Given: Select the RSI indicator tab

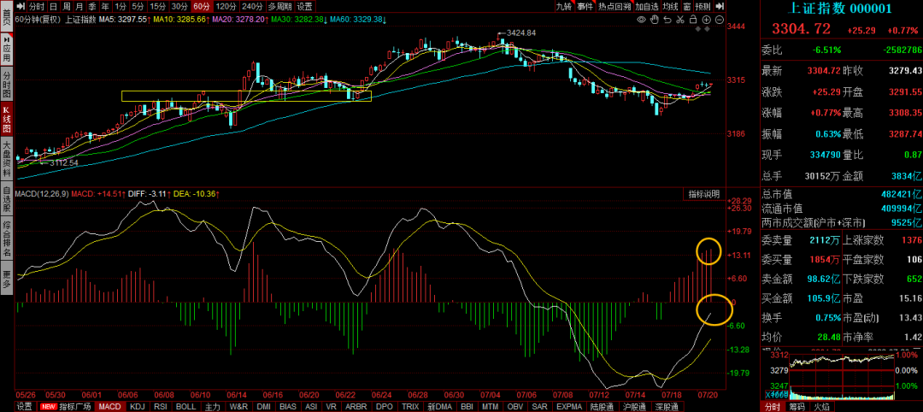Looking at the screenshot, I should [x=160, y=406].
